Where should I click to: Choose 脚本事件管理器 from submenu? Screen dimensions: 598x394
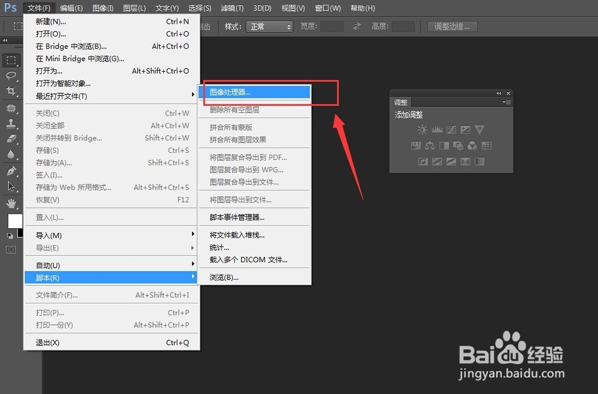(x=254, y=217)
